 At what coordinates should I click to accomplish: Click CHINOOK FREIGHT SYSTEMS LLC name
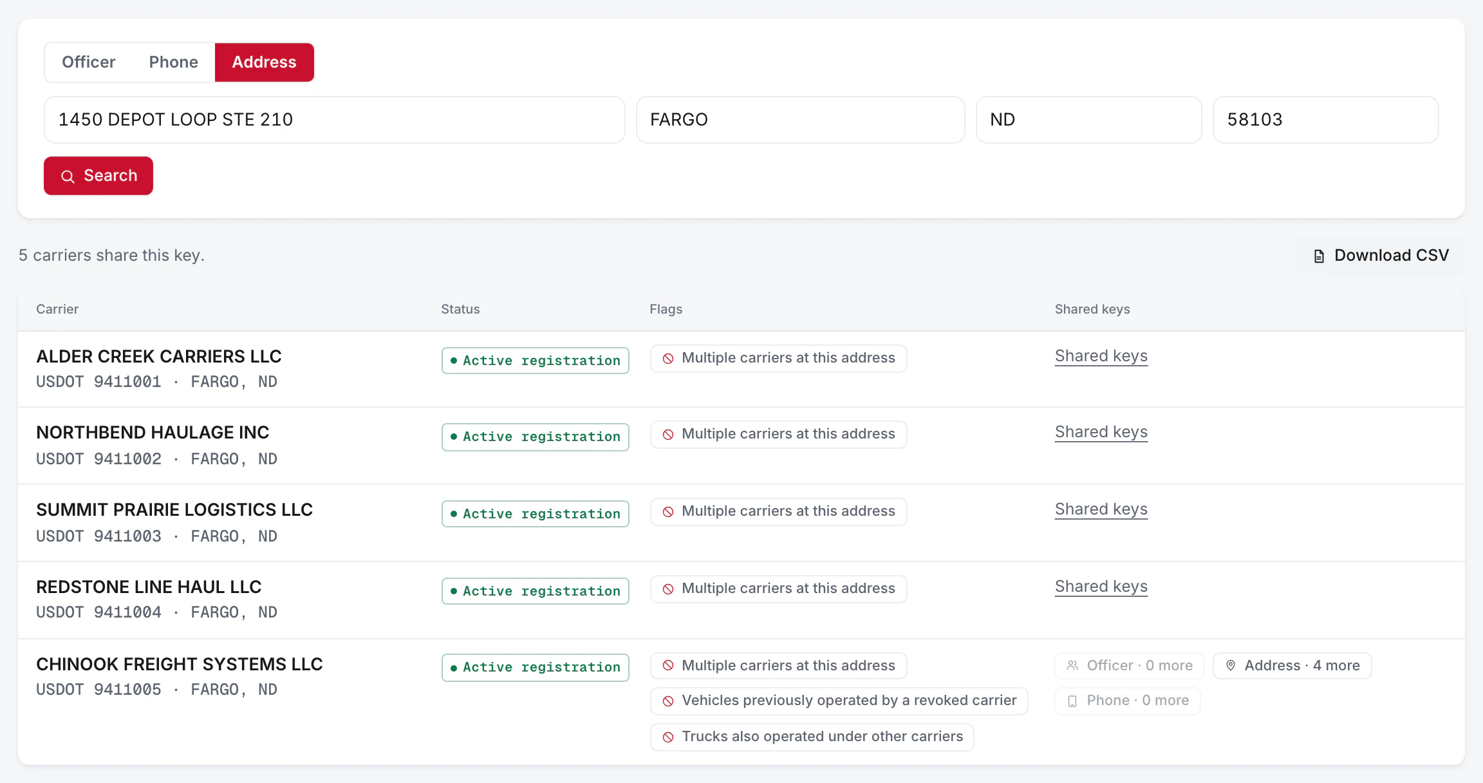click(180, 664)
